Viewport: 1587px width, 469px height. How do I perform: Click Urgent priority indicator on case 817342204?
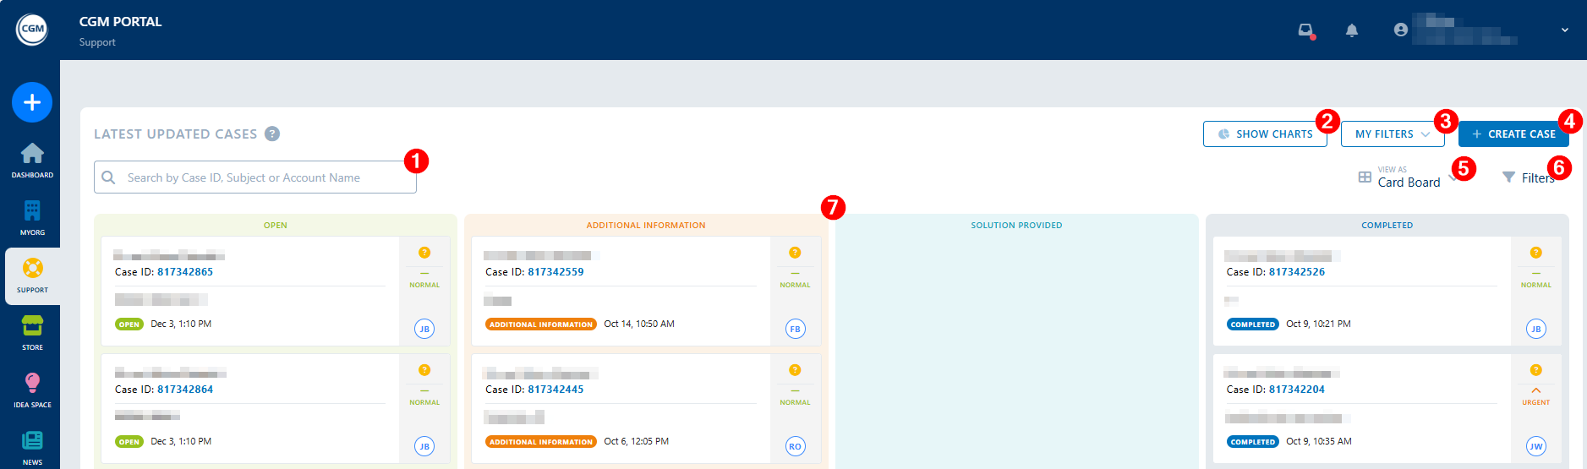pyautogui.click(x=1536, y=396)
